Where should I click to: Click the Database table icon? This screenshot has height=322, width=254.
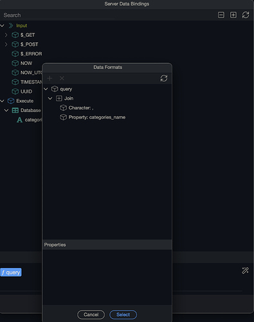coord(15,110)
